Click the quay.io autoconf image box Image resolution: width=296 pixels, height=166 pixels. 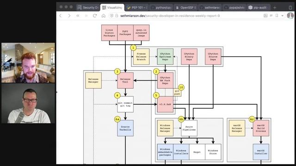(x=141, y=33)
